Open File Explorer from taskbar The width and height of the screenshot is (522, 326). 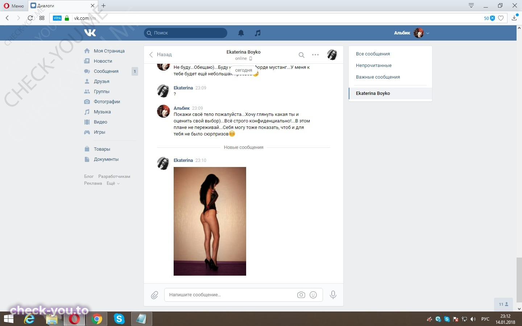coord(52,319)
